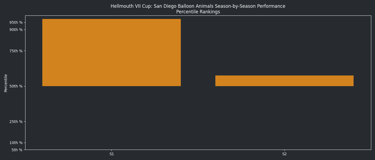
Task: Click empty plot area below the S2 bar
Action: [284, 117]
